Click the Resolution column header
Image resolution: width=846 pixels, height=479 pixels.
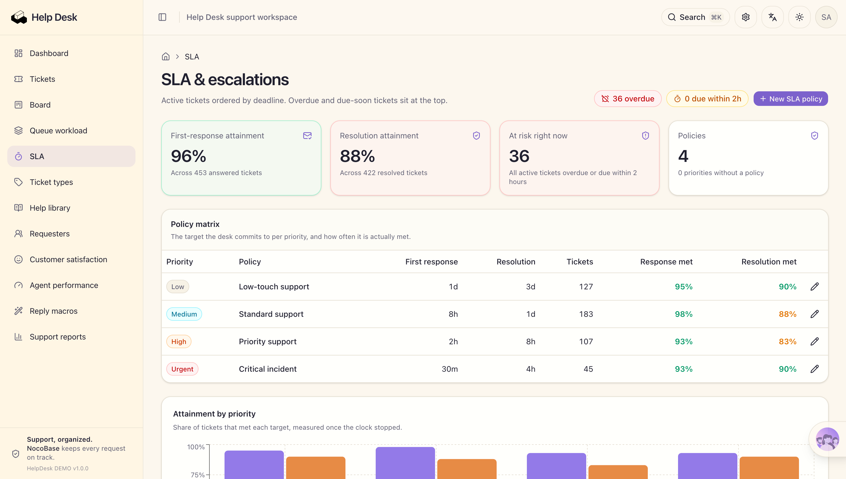click(x=516, y=262)
